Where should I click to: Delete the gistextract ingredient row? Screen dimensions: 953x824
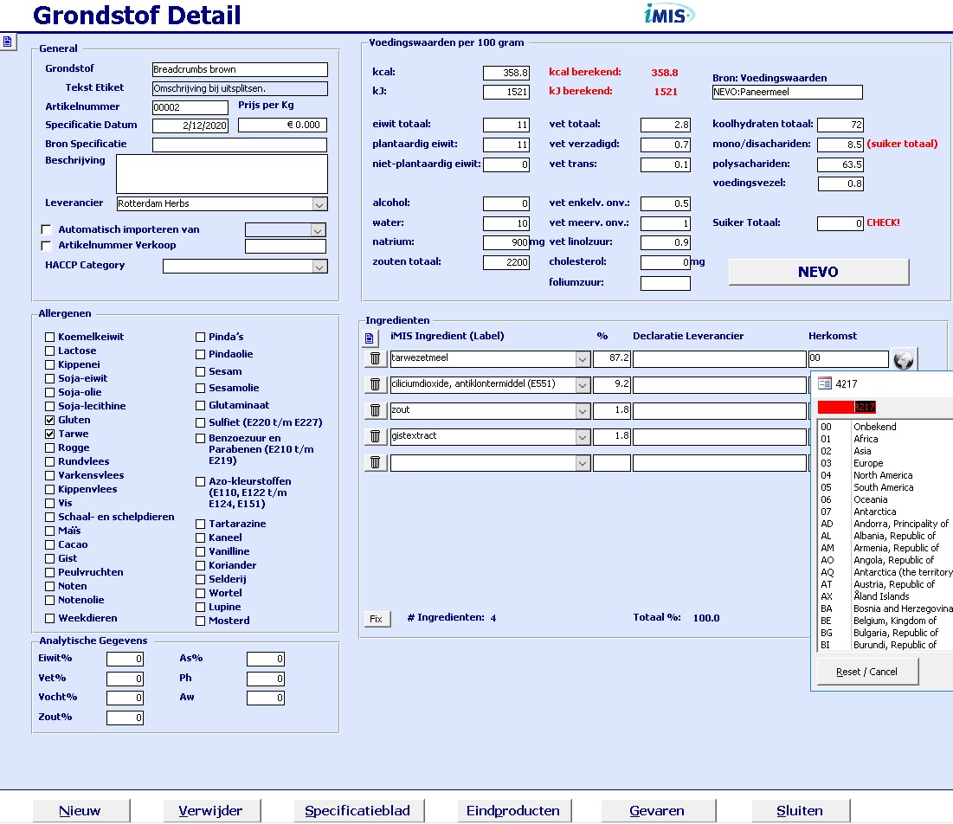tap(375, 436)
